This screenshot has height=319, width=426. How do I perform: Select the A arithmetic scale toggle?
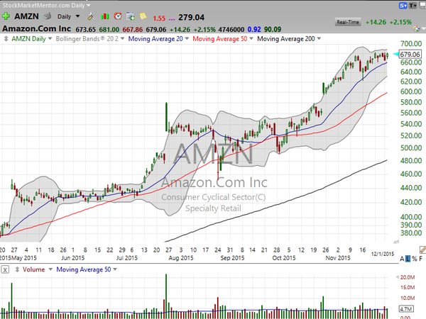tap(402, 259)
